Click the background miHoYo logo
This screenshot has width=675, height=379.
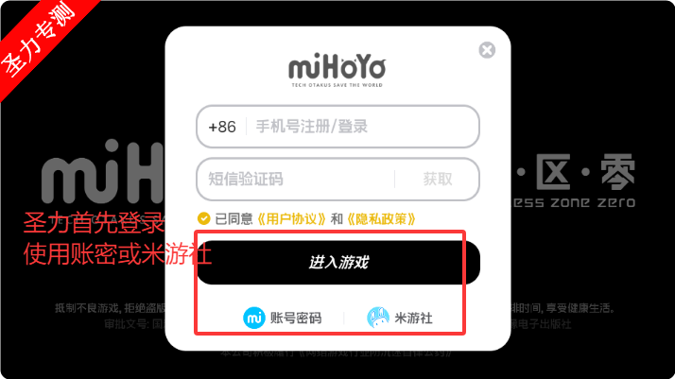(102, 172)
